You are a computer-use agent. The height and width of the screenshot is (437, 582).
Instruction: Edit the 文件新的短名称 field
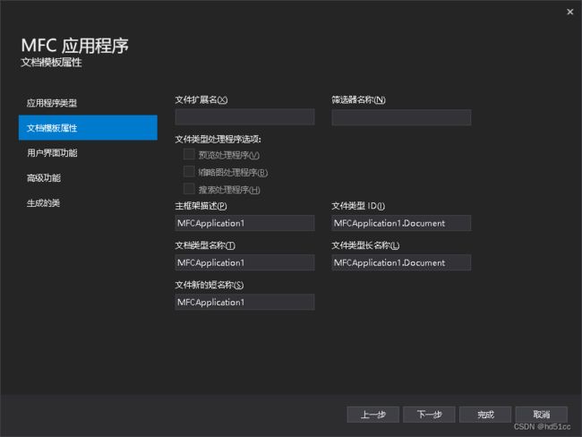(x=244, y=302)
